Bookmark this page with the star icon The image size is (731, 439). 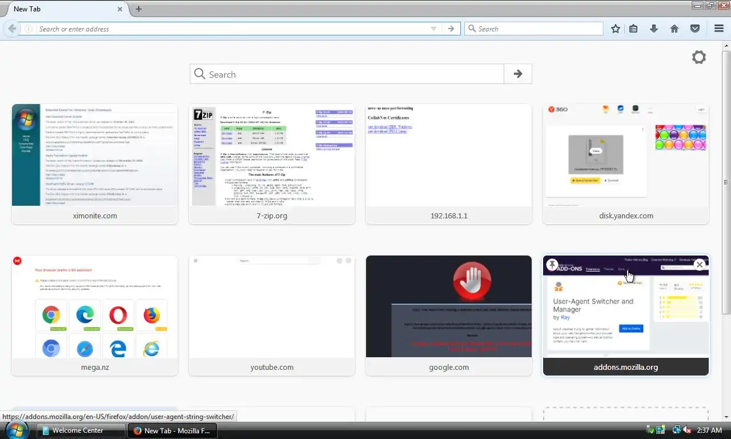(x=615, y=29)
